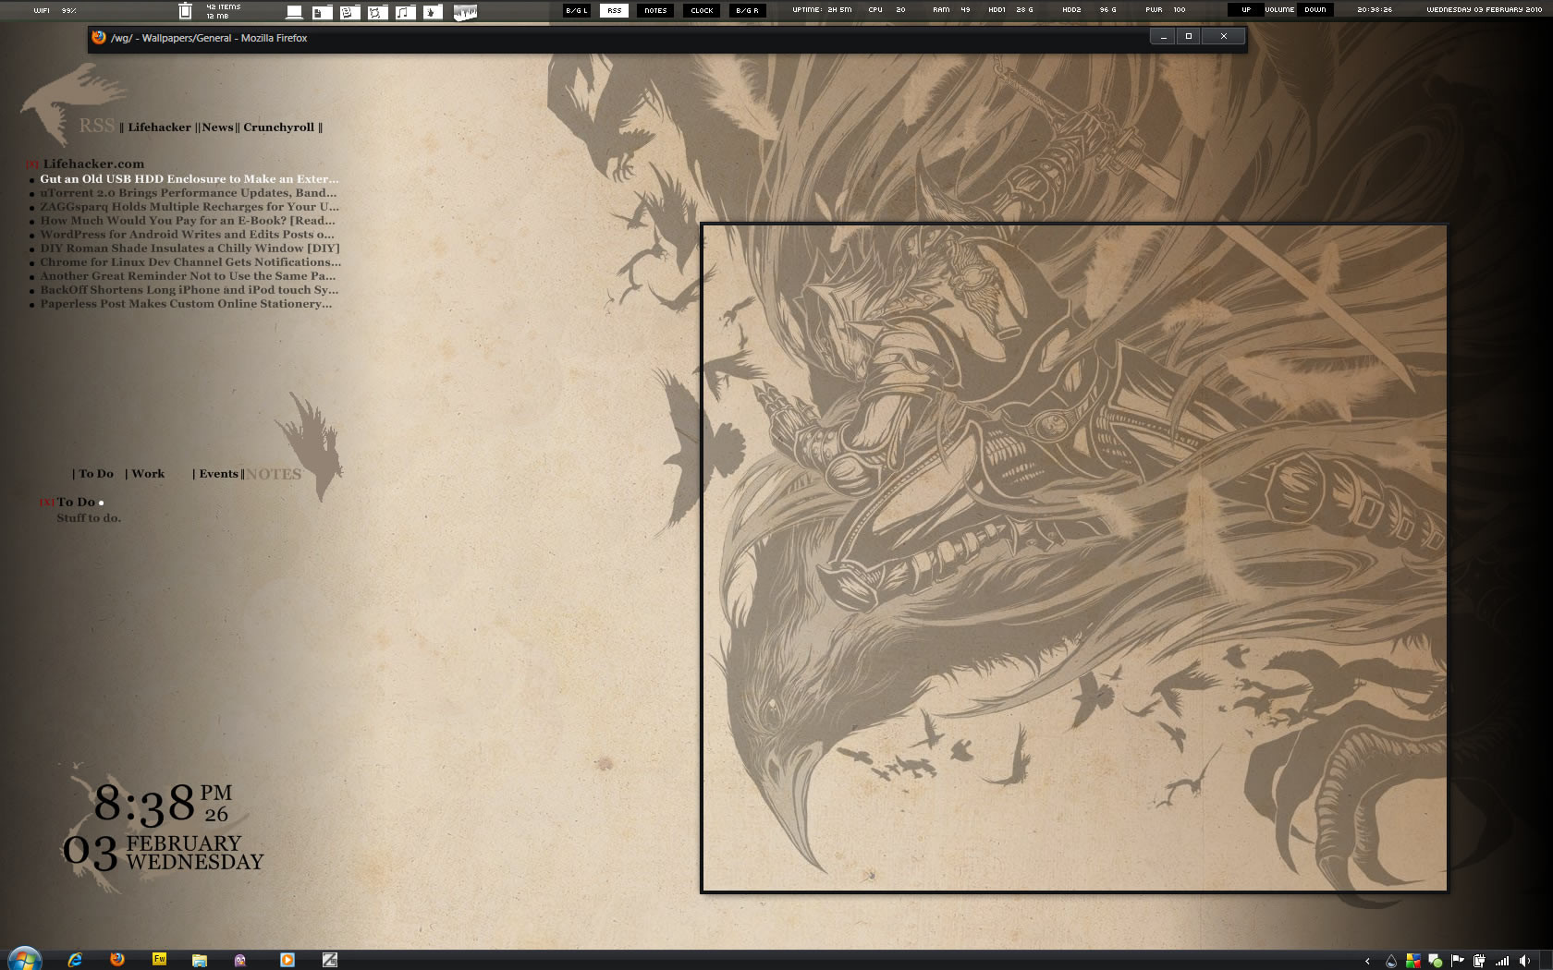Open the grey pen app in taskbar
1553x970 pixels.
pyautogui.click(x=329, y=960)
